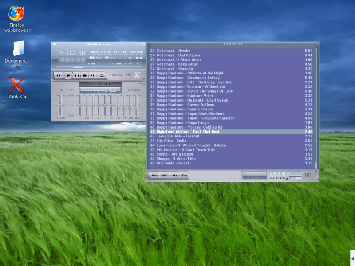The height and width of the screenshot is (266, 355).
Task: Select track 23 Godsmack - Awake
Action: [231, 51]
